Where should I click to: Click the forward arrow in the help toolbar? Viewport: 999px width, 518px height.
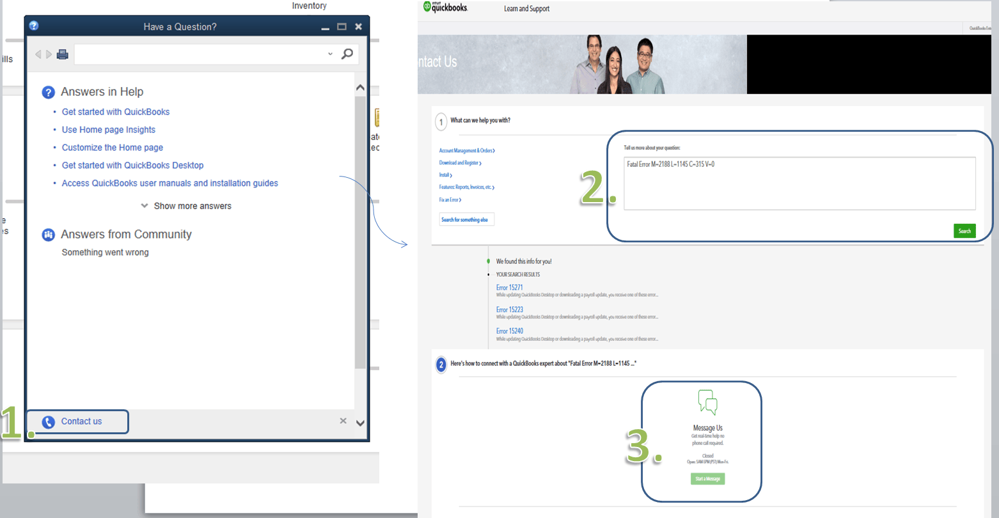click(49, 54)
